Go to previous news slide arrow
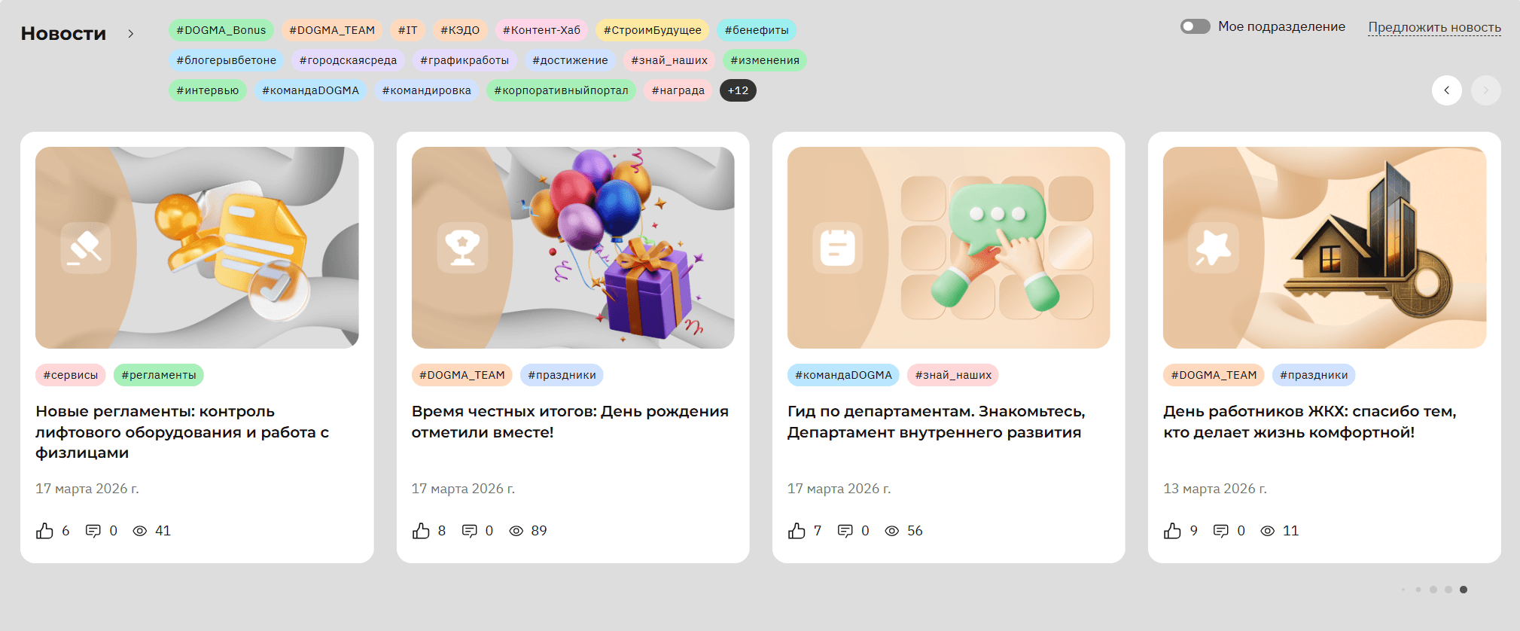Viewport: 1520px width, 631px height. point(1446,90)
